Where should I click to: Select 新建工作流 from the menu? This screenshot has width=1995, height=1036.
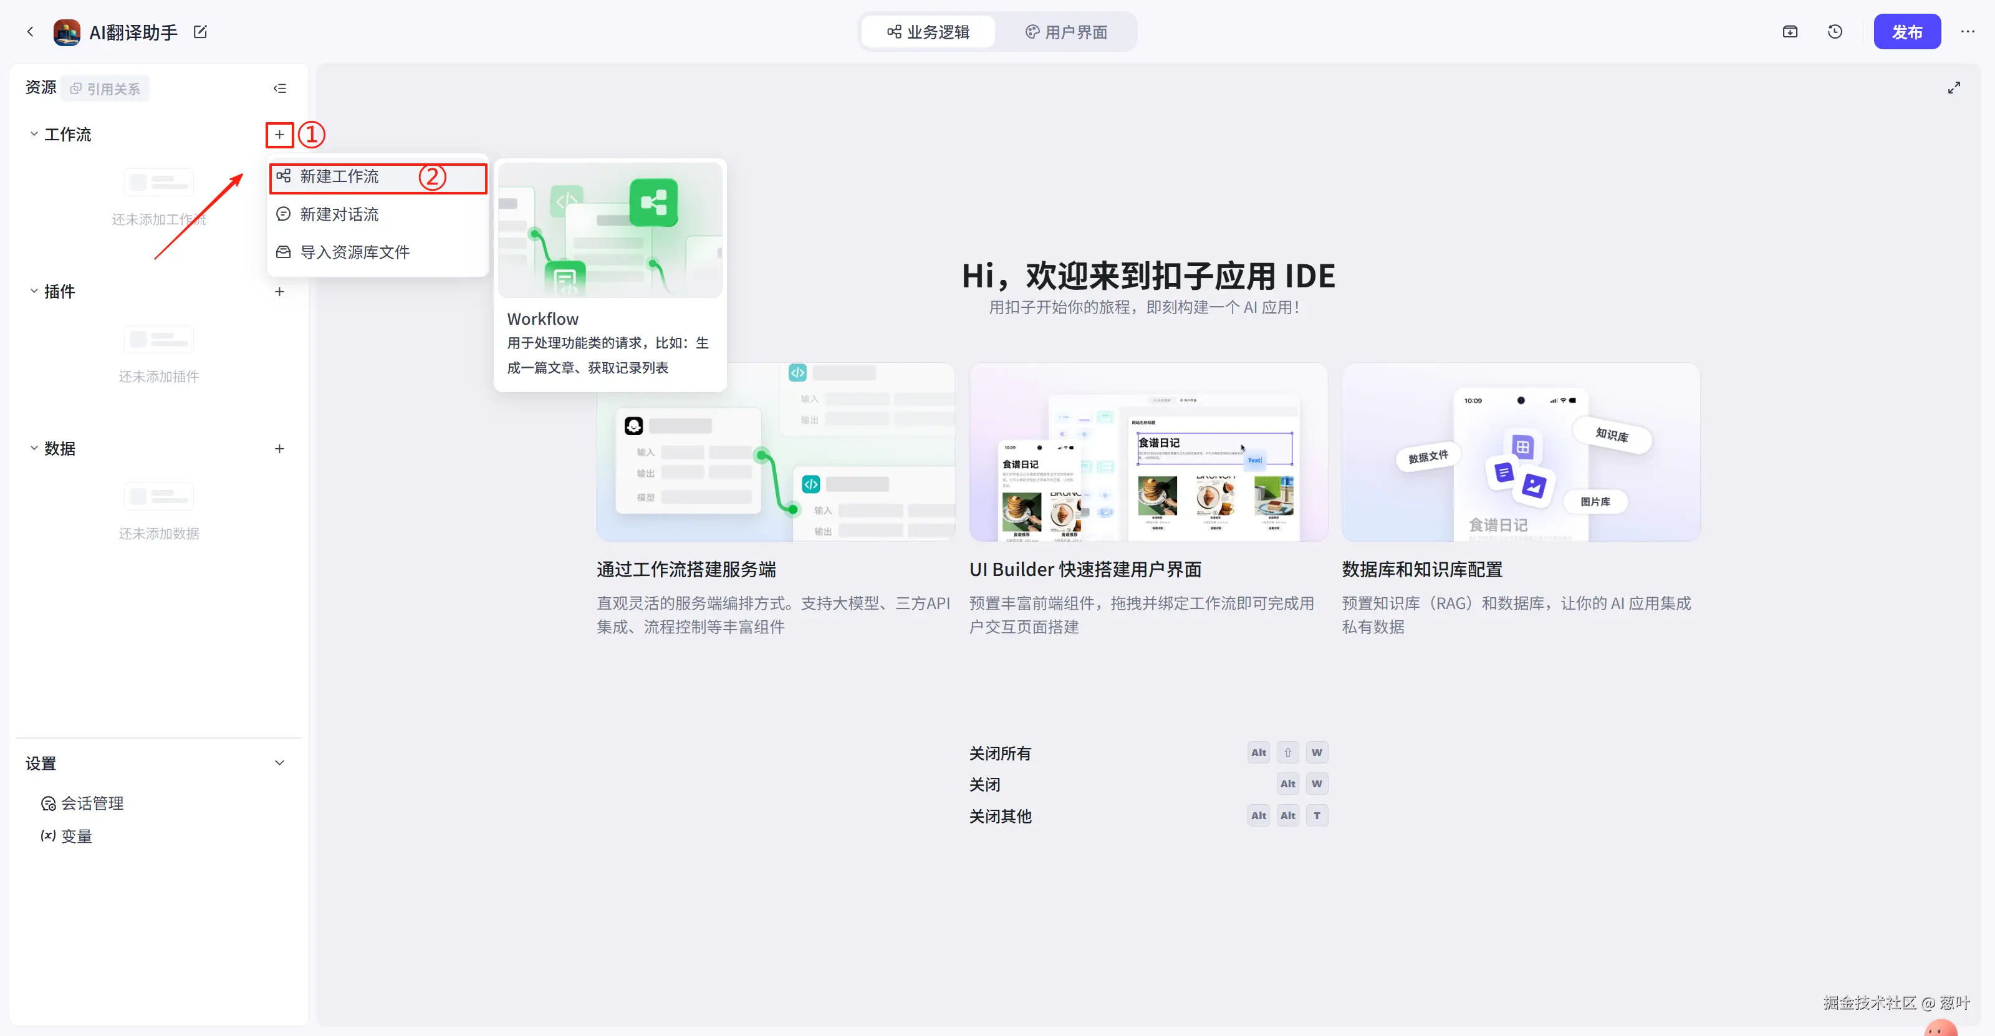339,176
